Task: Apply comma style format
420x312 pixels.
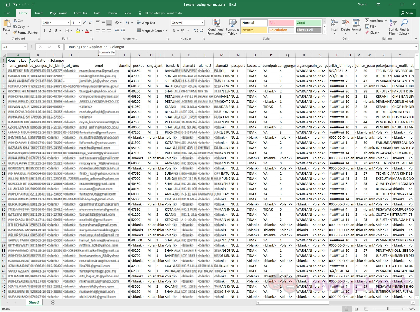Action: coord(188,31)
